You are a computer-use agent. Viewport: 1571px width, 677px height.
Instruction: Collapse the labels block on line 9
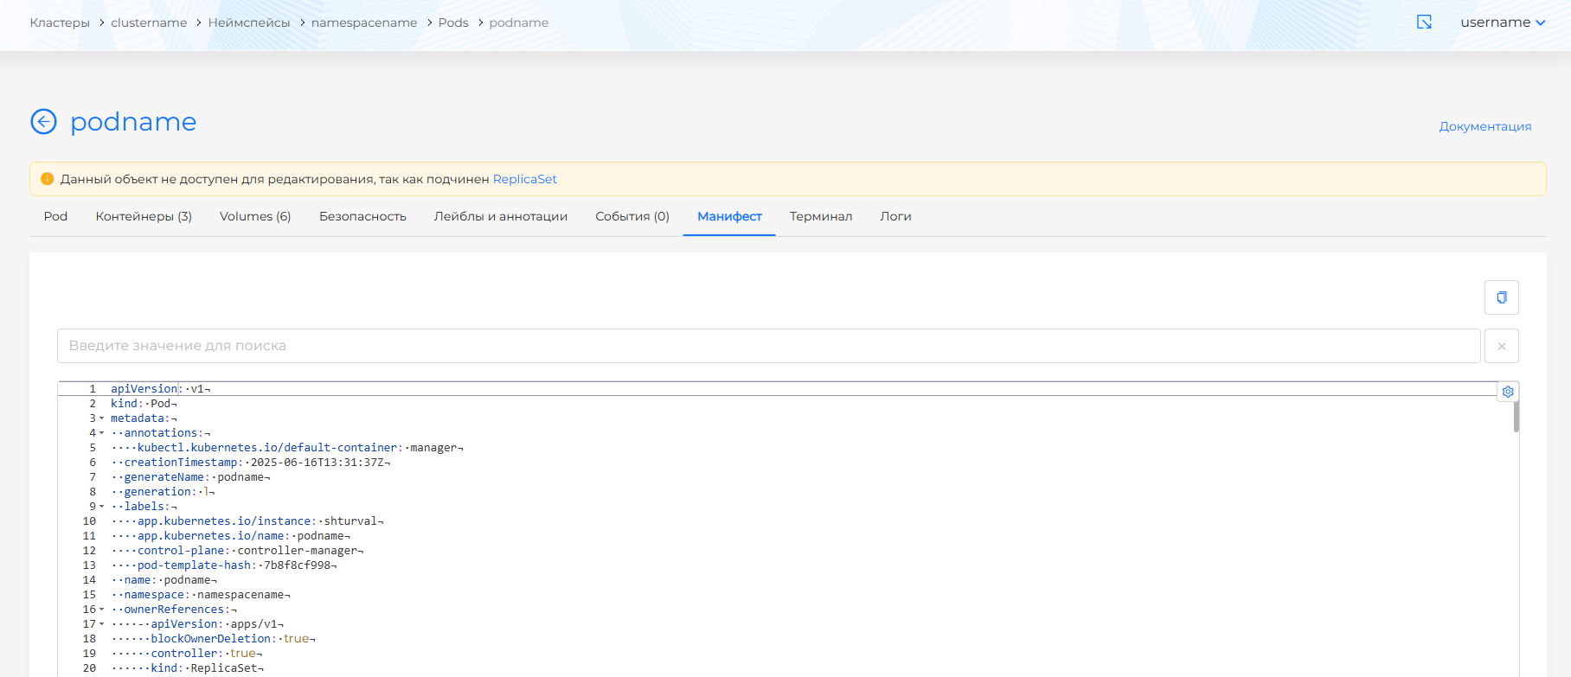click(x=101, y=507)
